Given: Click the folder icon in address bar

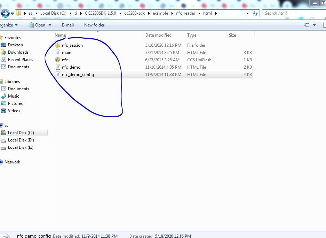Looking at the screenshot, I should pos(18,13).
